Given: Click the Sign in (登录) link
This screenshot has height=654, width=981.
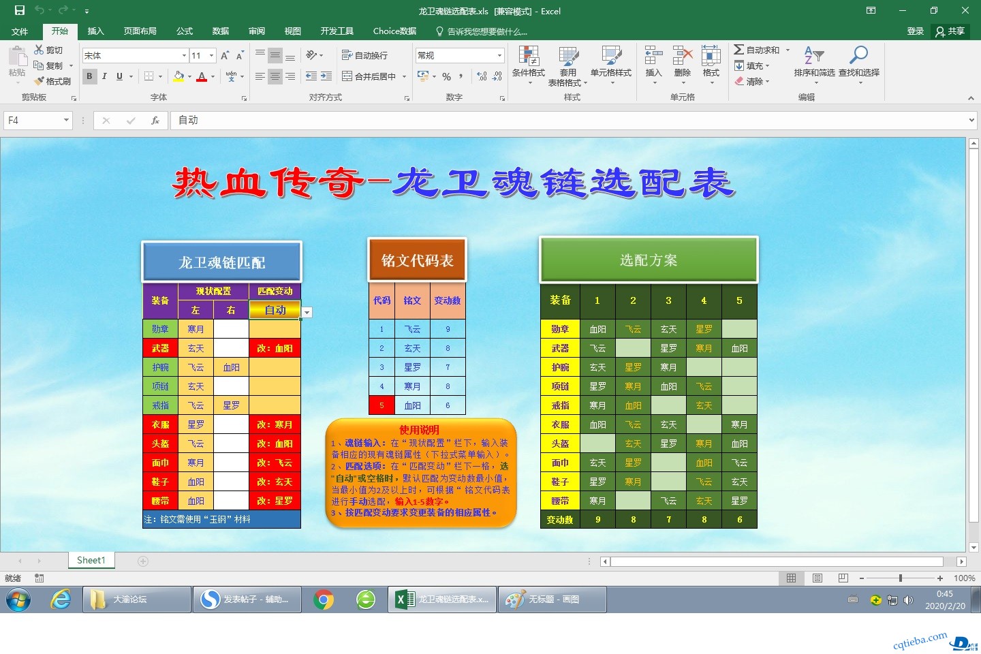Looking at the screenshot, I should pos(916,31).
